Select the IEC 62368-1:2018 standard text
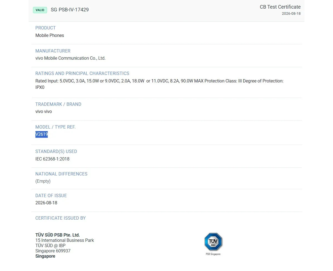 pyautogui.click(x=52, y=159)
